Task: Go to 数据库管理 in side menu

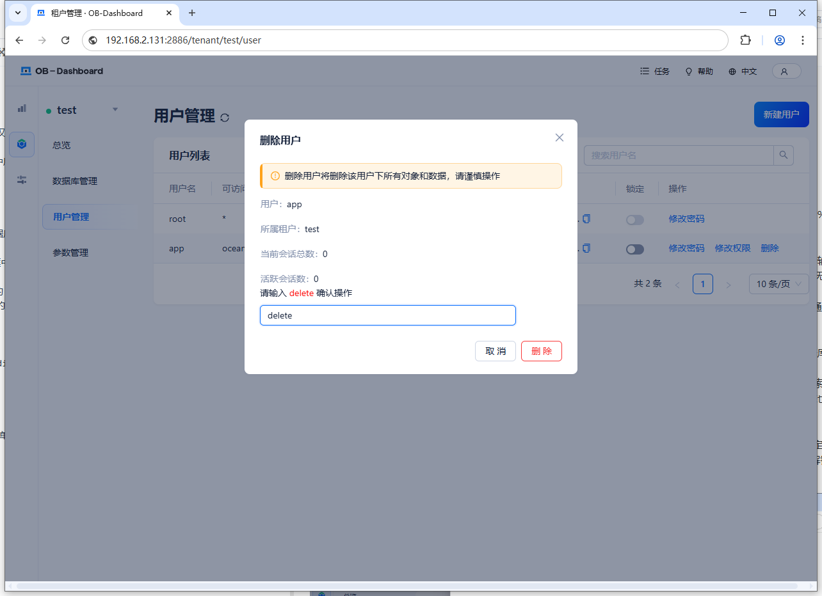Action: tap(75, 181)
